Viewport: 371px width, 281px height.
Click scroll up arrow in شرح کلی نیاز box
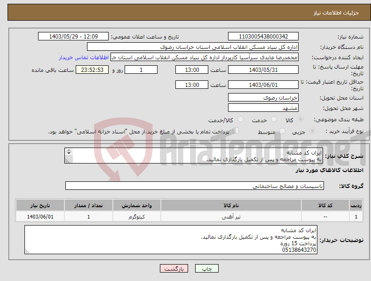(x=69, y=150)
